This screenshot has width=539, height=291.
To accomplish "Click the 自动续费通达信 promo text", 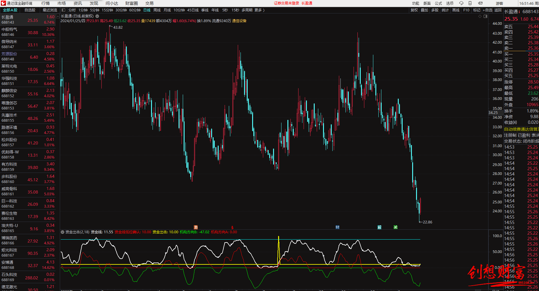I will pos(521,129).
